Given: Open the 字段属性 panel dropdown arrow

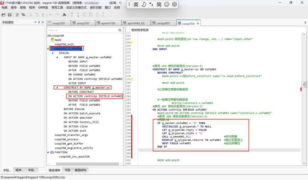Looking at the screenshot, I should pyautogui.click(x=35, y=22).
